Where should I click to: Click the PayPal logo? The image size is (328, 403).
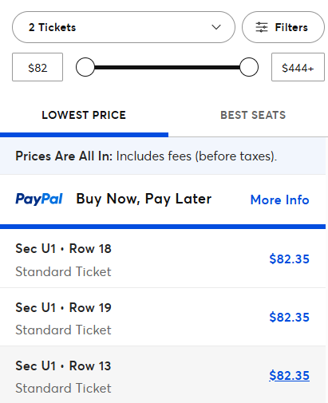[39, 200]
